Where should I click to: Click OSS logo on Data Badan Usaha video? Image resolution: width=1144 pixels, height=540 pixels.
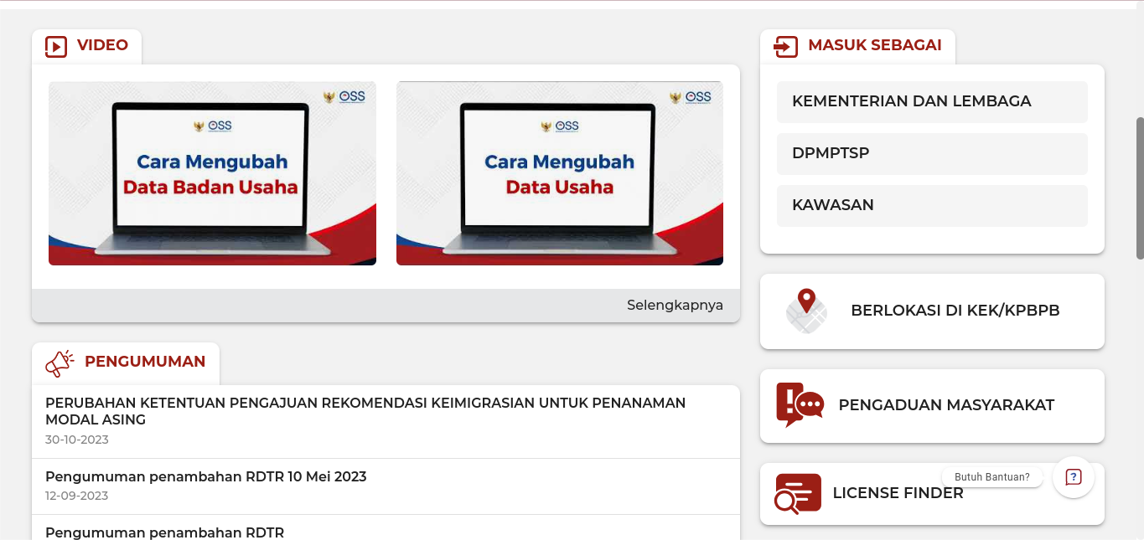[x=344, y=96]
